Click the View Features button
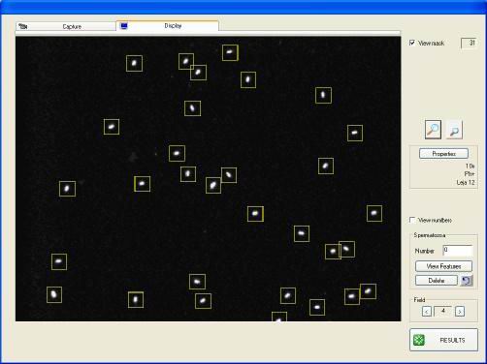The width and height of the screenshot is (487, 364). pyautogui.click(x=443, y=266)
